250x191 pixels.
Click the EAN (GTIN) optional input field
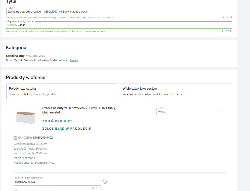[x=57, y=182]
